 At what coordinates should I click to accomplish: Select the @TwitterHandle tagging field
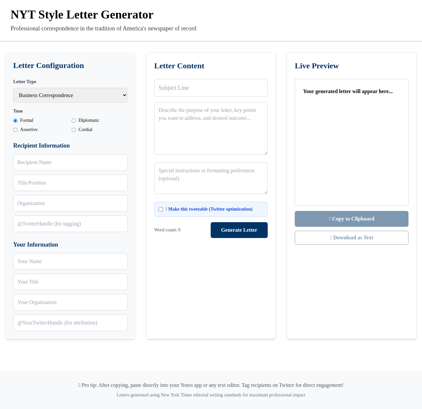click(x=70, y=224)
